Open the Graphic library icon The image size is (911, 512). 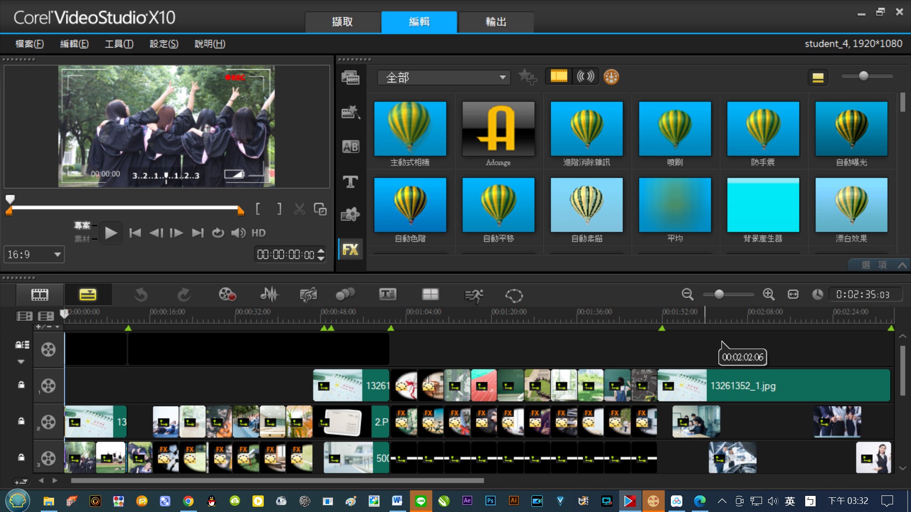[x=351, y=215]
